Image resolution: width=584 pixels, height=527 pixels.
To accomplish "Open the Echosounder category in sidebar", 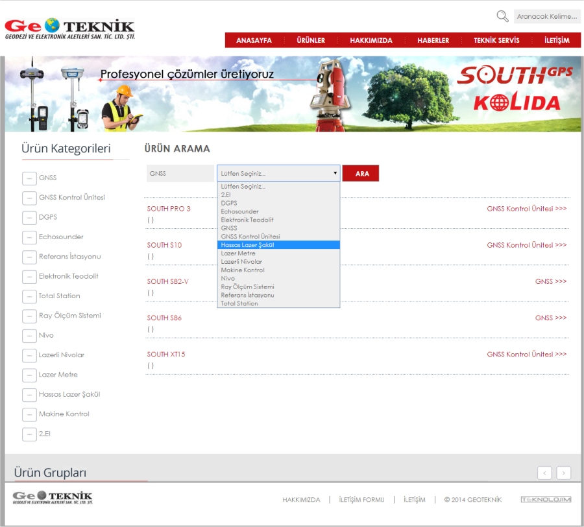I will tap(61, 237).
